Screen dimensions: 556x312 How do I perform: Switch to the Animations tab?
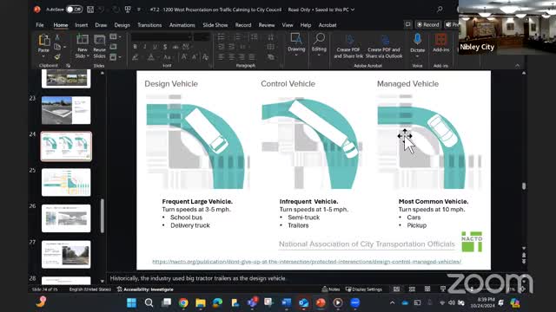182,25
